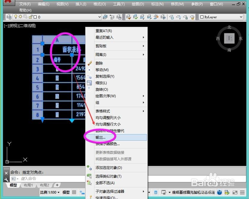Viewport: 249px width, 199px height.
Task: Select 均匀调整行大小 menu entry
Action: 116,124
